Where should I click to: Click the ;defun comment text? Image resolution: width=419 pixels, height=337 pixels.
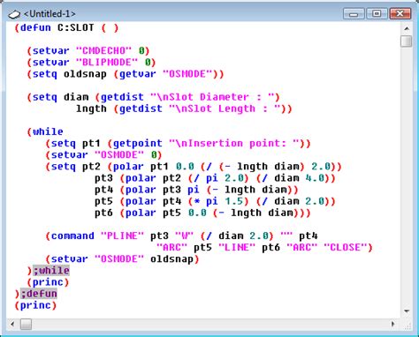pos(39,294)
